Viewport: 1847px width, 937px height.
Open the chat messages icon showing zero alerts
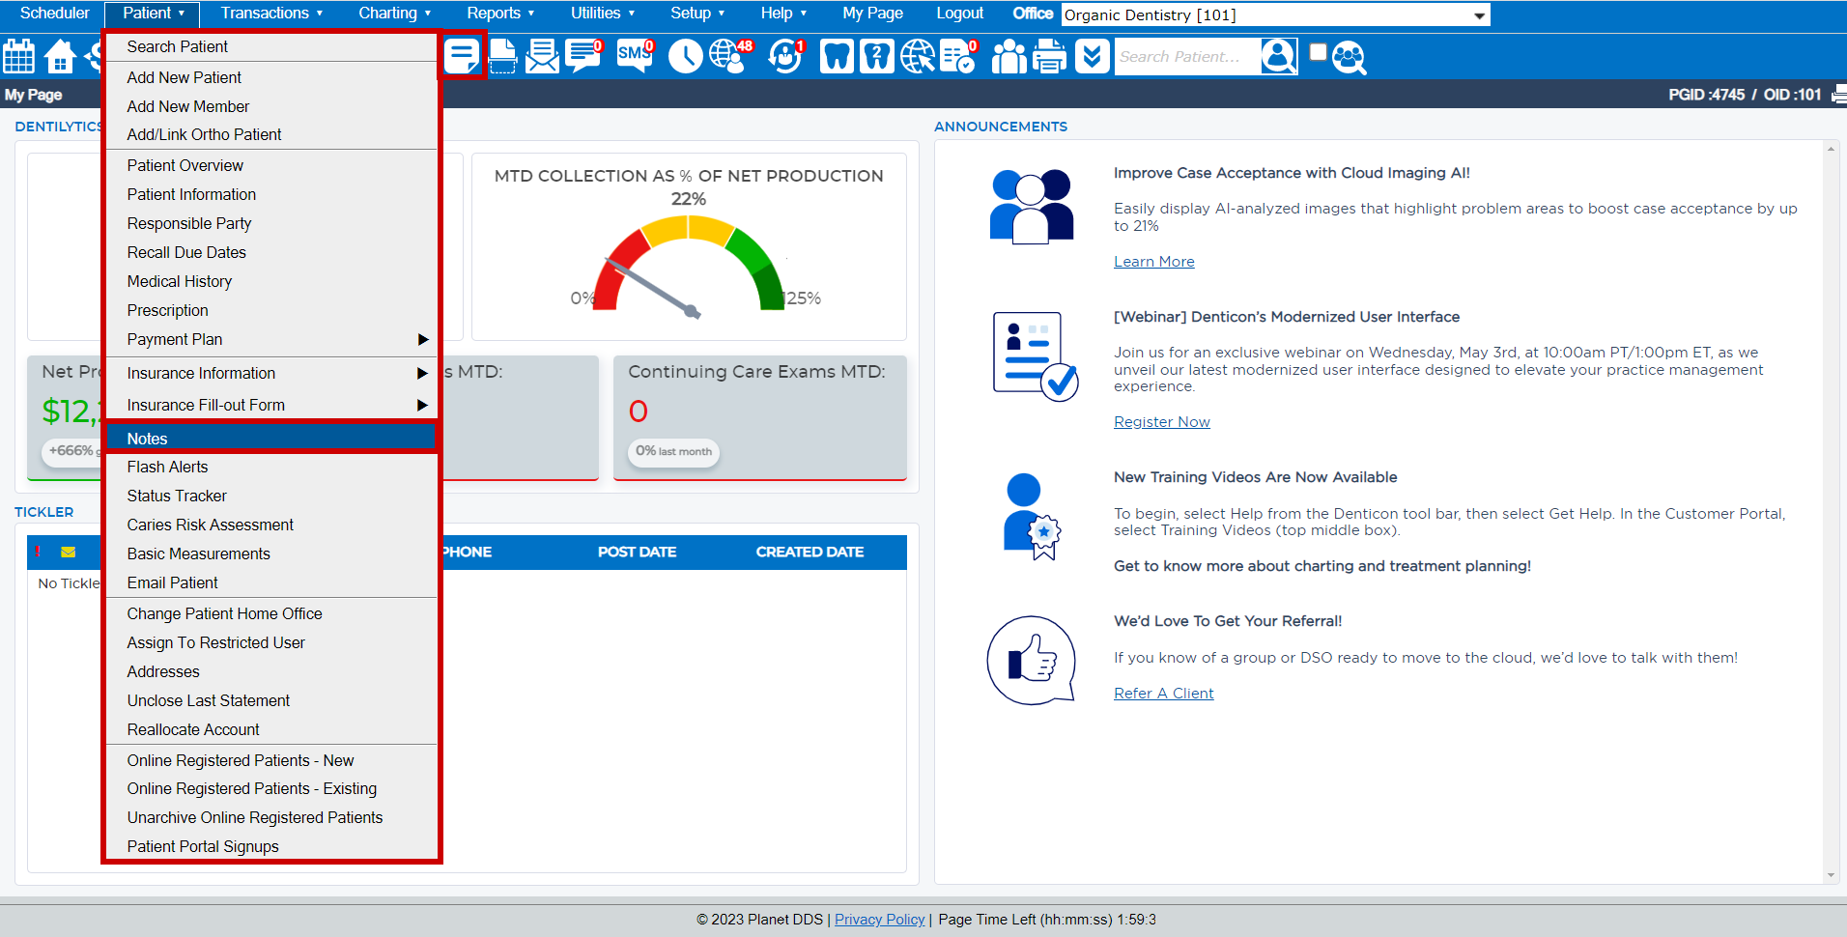tap(582, 56)
